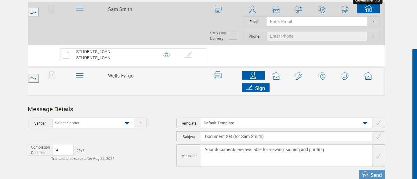Select email authentication for Sam Smith
417x179 pixels.
coord(276,9)
